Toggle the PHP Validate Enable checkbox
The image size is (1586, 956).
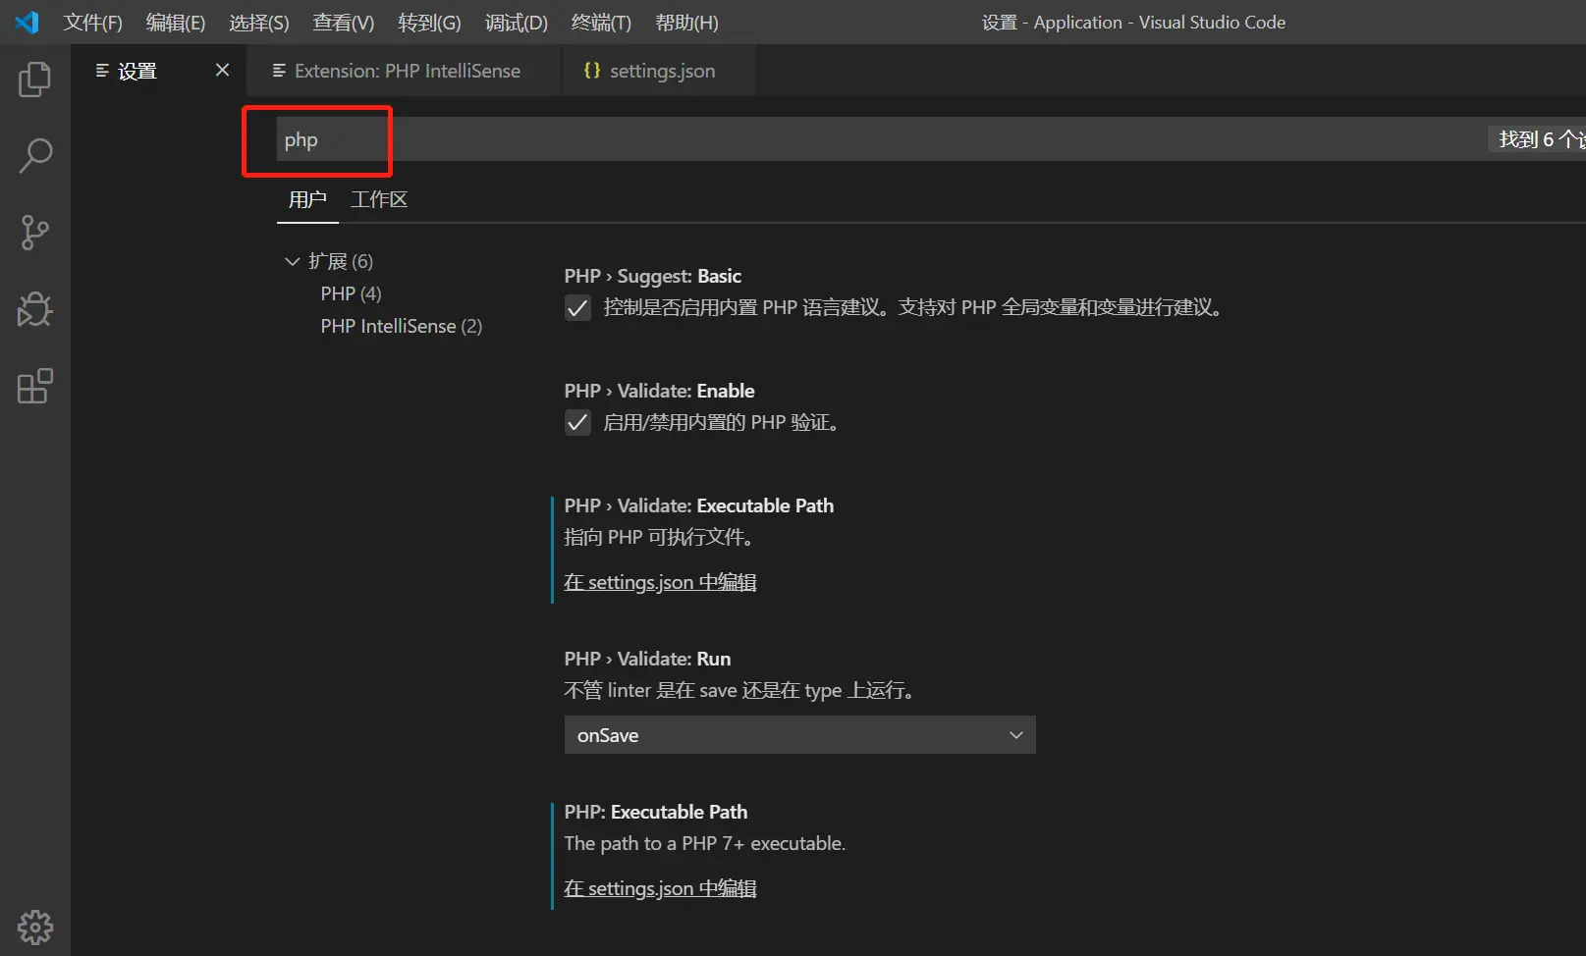pos(577,423)
